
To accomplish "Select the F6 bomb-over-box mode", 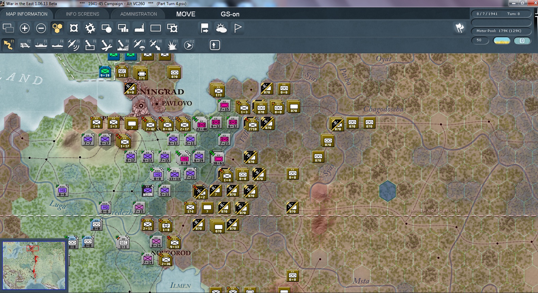I will [x=90, y=45].
